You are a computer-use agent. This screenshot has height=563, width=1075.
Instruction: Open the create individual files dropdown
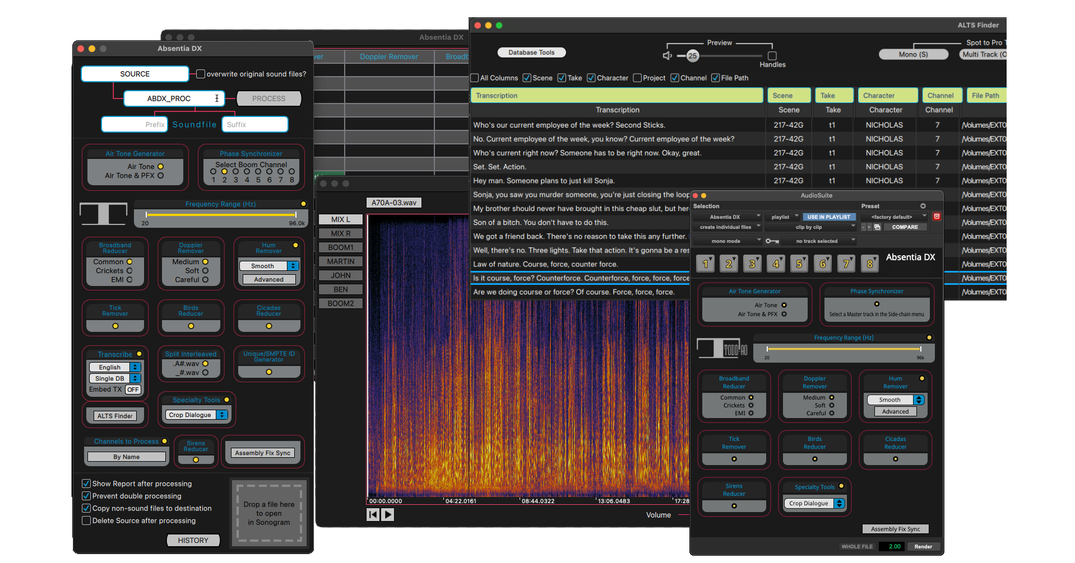(x=727, y=227)
